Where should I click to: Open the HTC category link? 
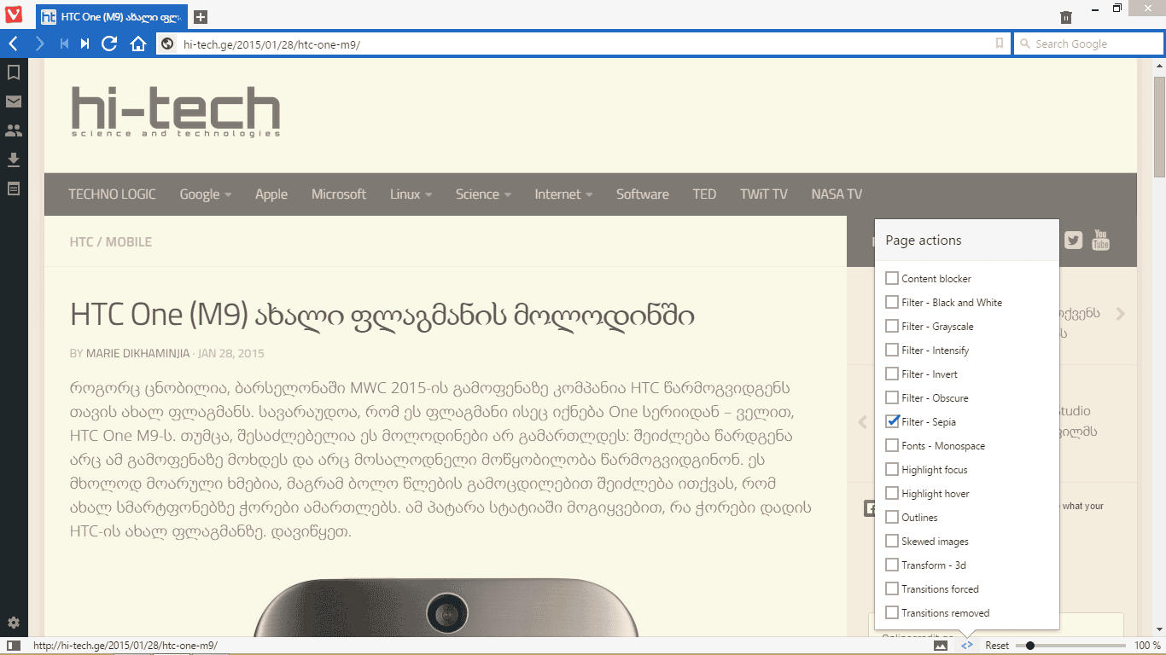(81, 242)
